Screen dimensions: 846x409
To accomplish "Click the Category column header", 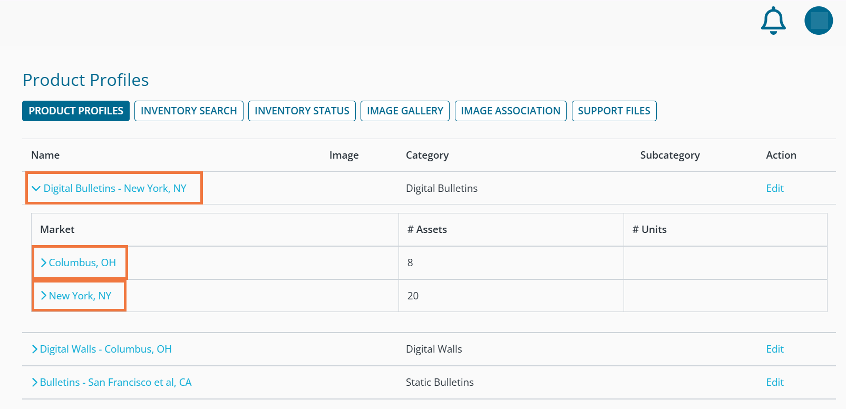I will [427, 155].
